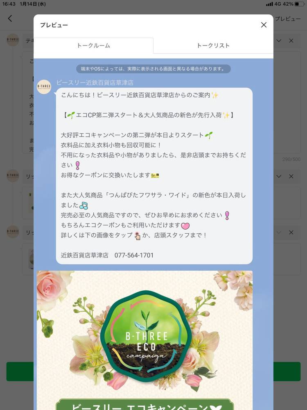307x410 pixels.
Task: Click the プレビュー button behind the dialog
Action: [288, 19]
